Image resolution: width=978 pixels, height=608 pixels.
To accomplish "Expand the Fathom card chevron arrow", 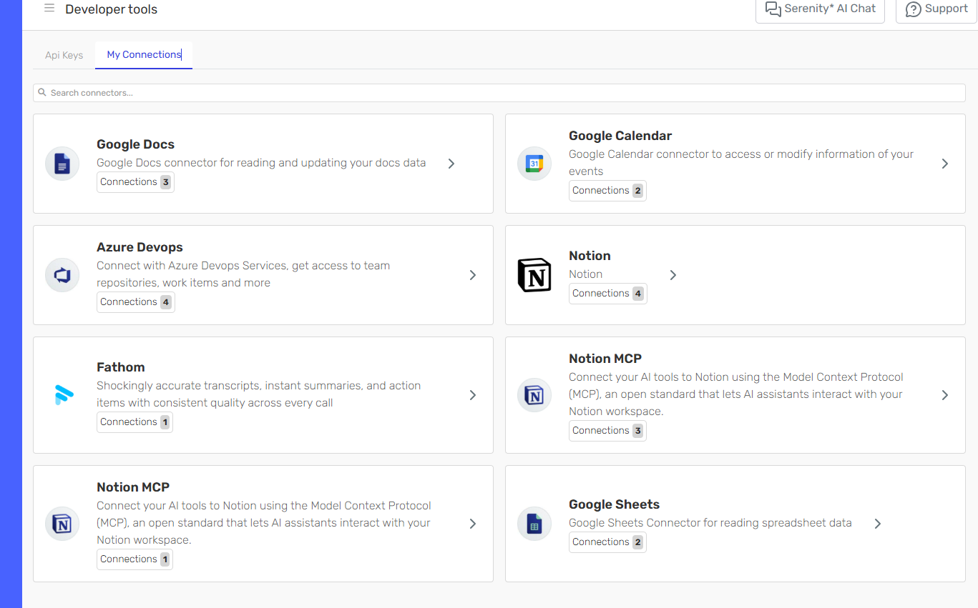I will coord(473,395).
